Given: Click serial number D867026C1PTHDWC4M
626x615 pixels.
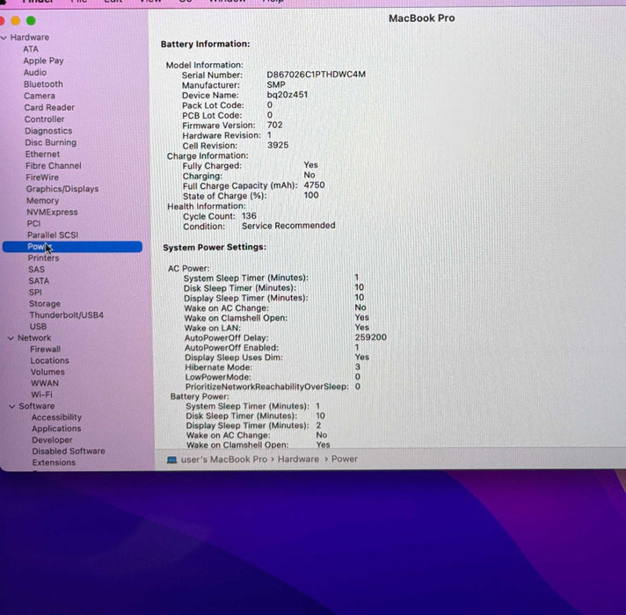Looking at the screenshot, I should (x=317, y=75).
